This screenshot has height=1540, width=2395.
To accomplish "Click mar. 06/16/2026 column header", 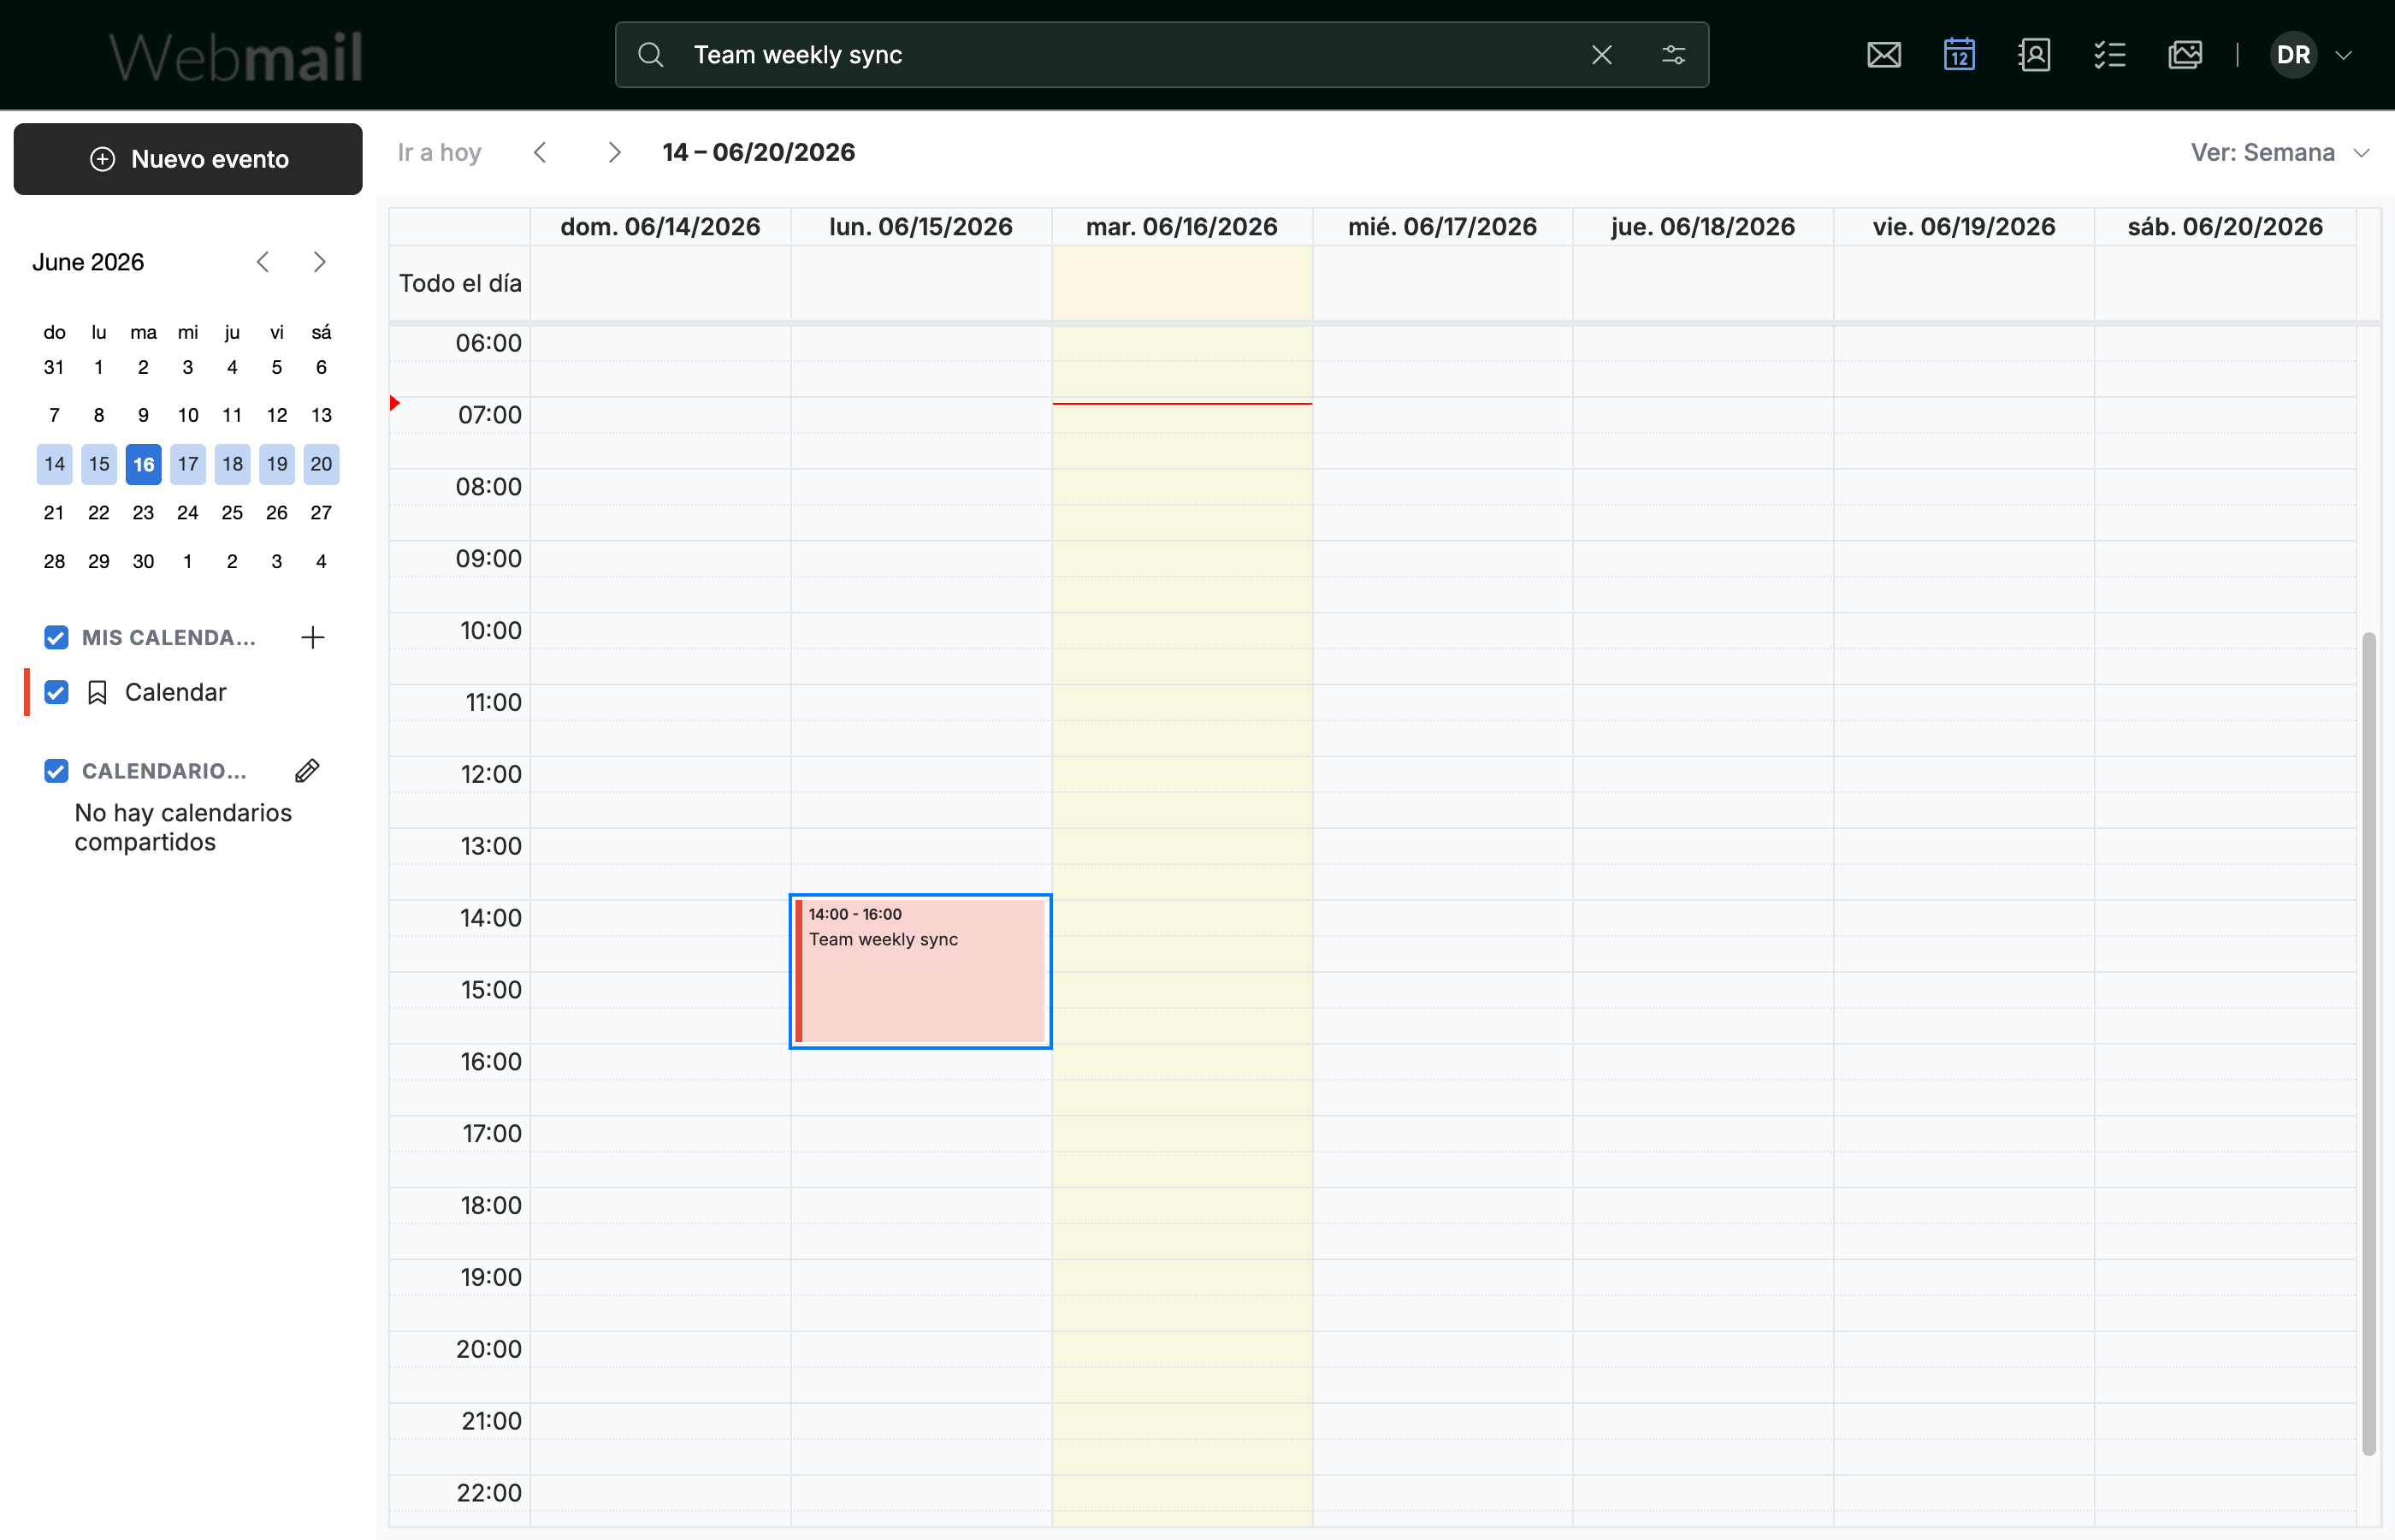I will pos(1181,227).
